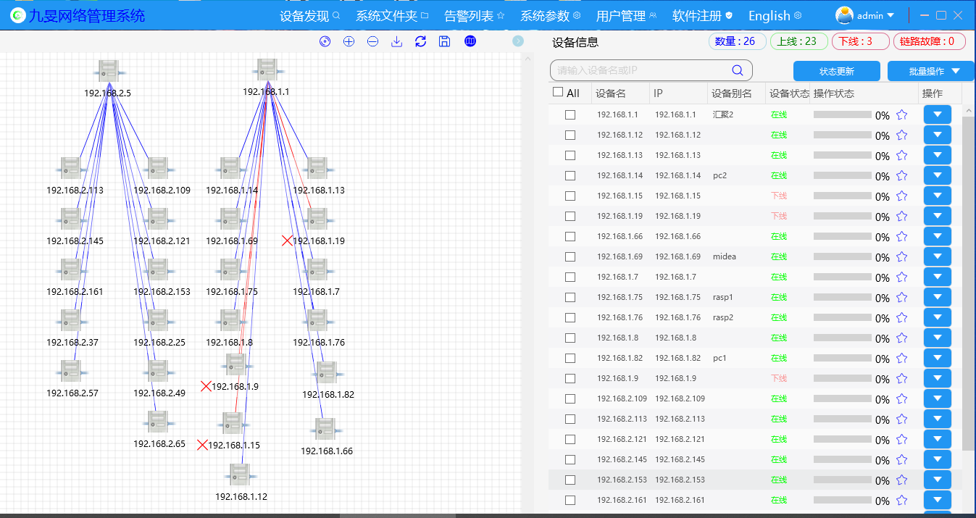Open operation dropdown for 192.168.1.13 row
Viewport: 976px width, 518px height.
(938, 155)
